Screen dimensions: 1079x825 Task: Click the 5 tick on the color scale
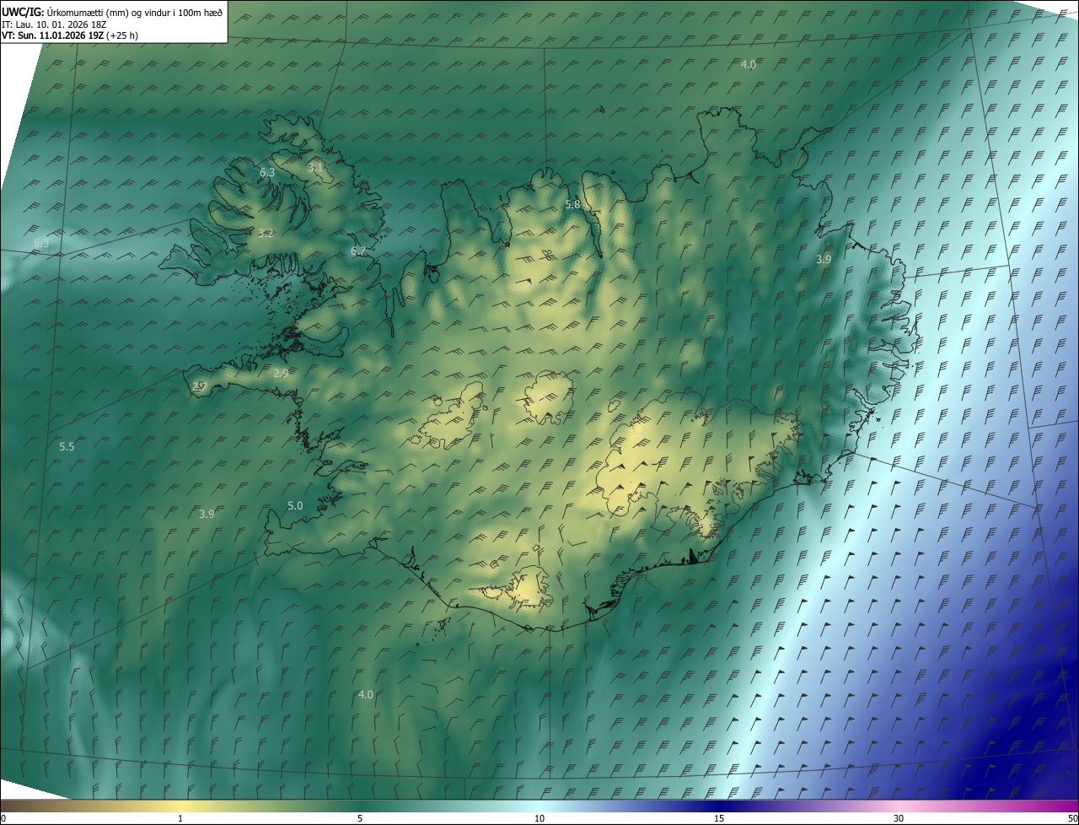pyautogui.click(x=360, y=818)
